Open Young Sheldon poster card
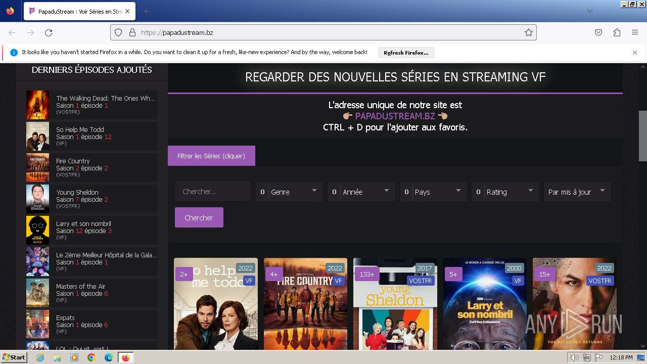Image resolution: width=647 pixels, height=364 pixels. (395, 303)
